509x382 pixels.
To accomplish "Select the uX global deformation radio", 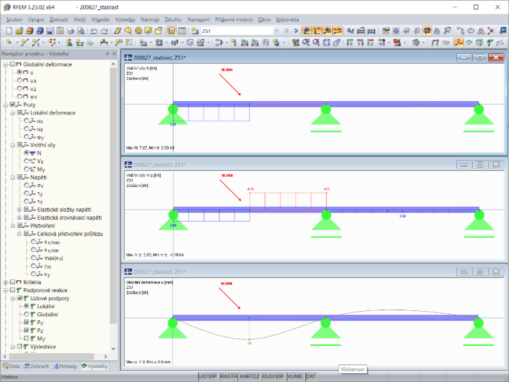I will (x=19, y=80).
